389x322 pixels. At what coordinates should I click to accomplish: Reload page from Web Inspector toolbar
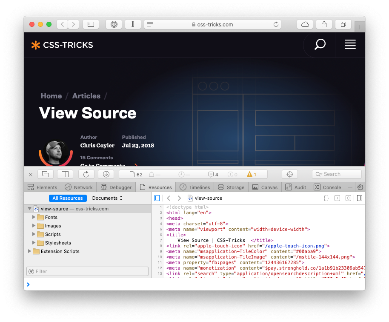point(86,174)
